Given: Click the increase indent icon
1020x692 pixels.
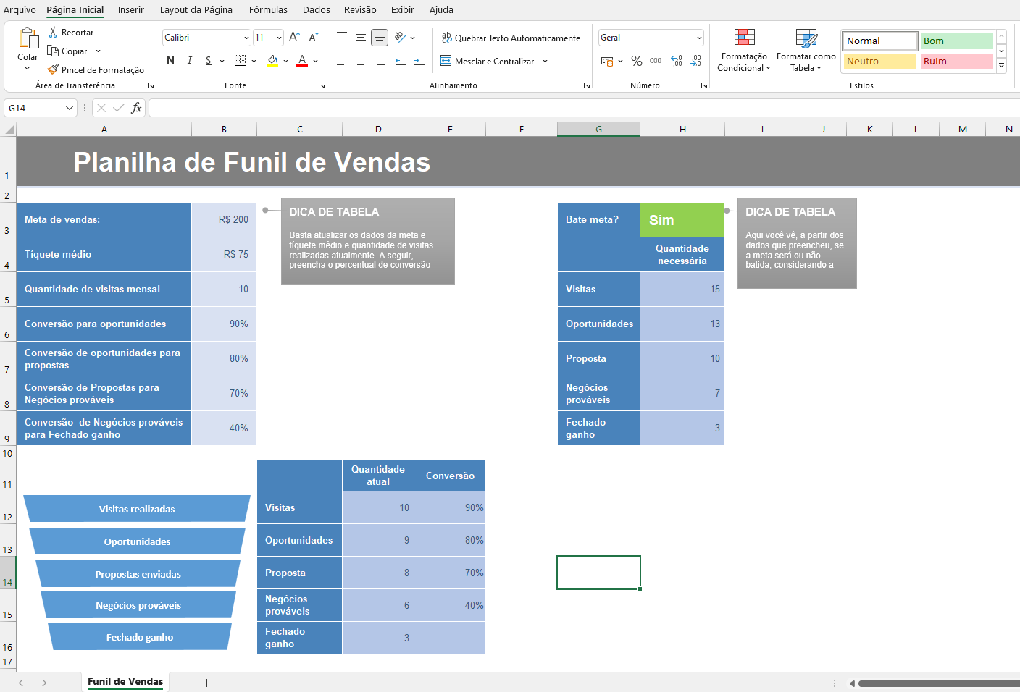Looking at the screenshot, I should (x=419, y=62).
